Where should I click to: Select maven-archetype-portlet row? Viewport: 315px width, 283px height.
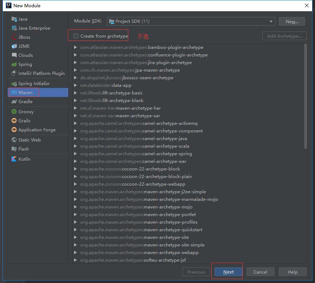[189, 214]
